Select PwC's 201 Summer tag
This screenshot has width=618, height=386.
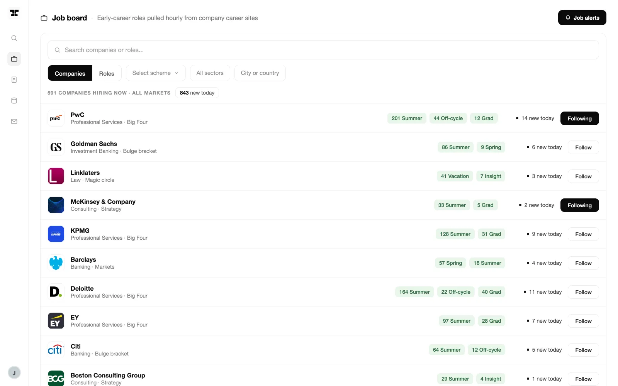pyautogui.click(x=407, y=118)
